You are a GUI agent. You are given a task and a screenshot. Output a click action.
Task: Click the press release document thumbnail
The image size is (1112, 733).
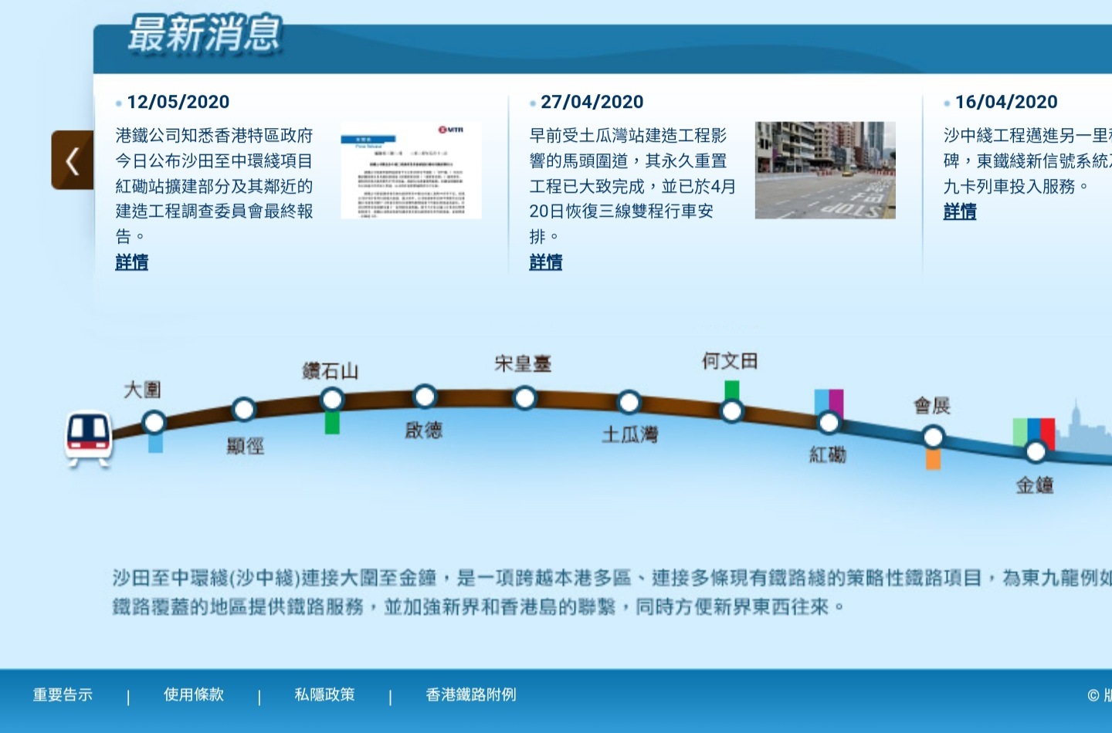click(412, 170)
